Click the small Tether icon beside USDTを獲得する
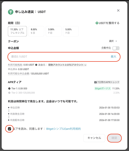Image resolution: width=129 pixels, height=151 pixels. point(97,23)
